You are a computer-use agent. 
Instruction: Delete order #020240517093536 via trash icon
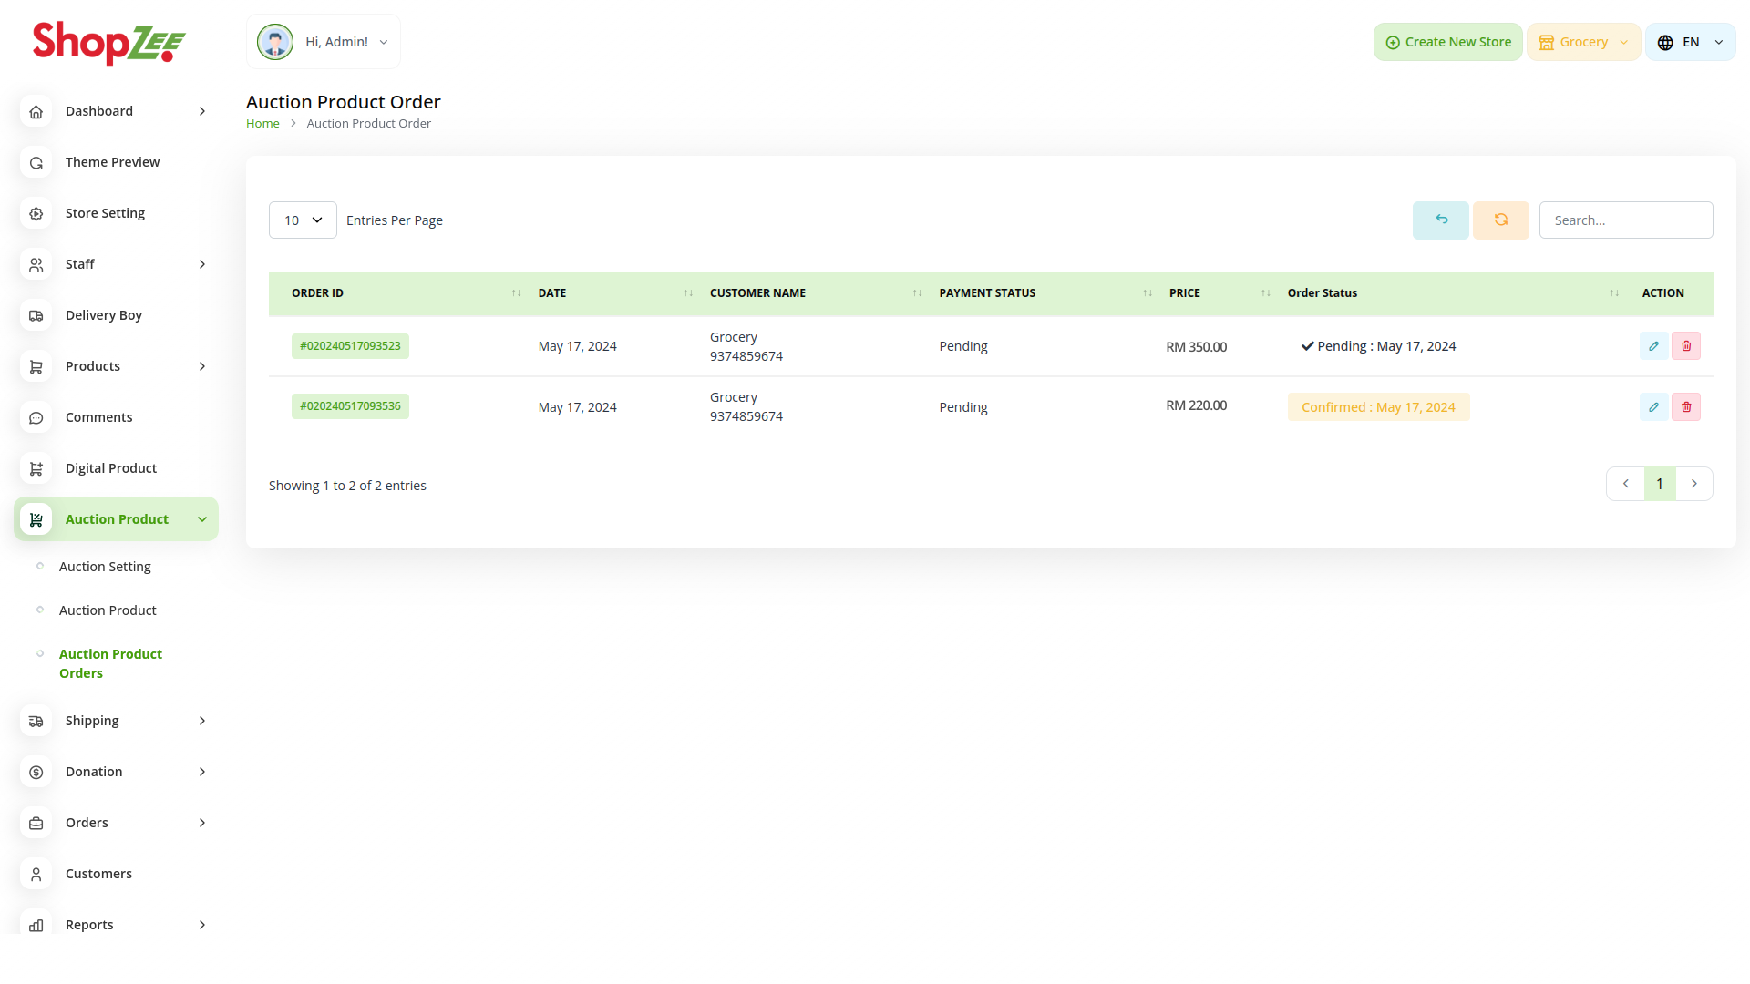(1686, 407)
